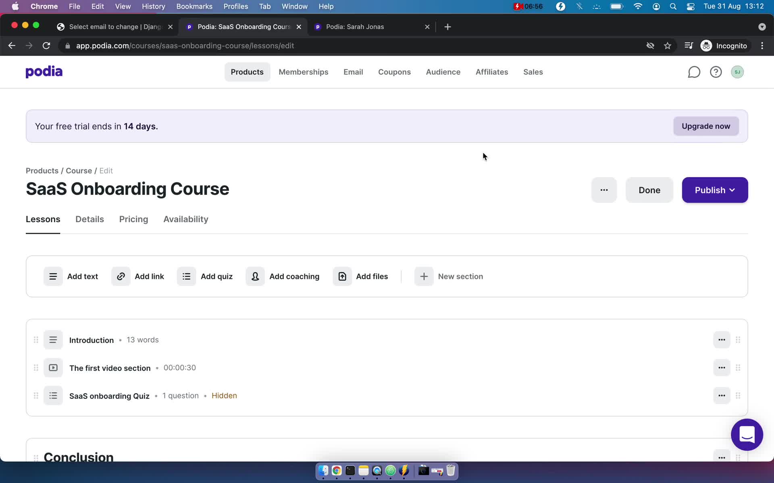Drag the Introduction lesson reorder handle

tap(35, 340)
